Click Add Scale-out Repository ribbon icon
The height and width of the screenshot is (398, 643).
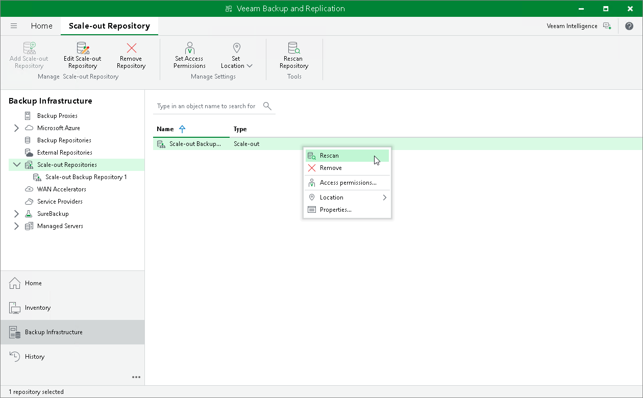pyautogui.click(x=29, y=48)
